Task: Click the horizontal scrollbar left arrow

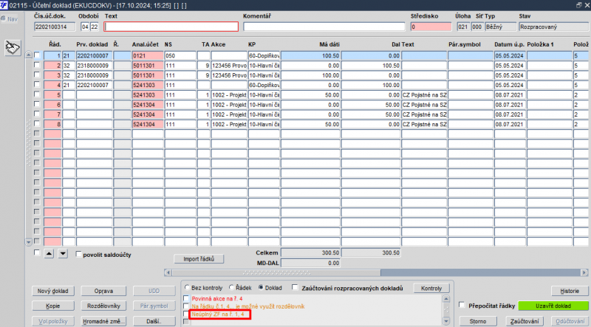Action: [168, 272]
